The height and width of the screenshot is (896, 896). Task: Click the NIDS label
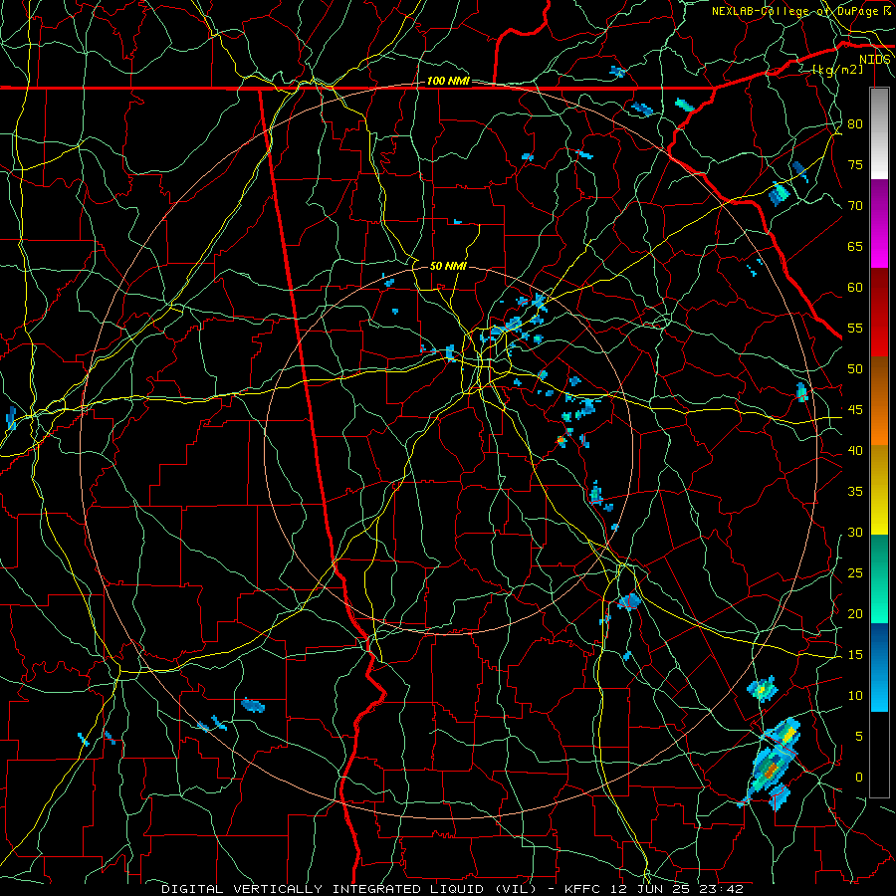click(x=875, y=60)
